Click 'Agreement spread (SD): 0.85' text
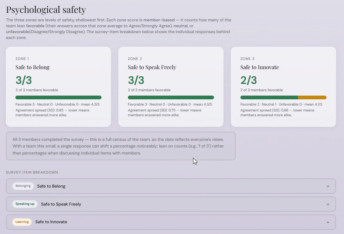Image resolution: width=344 pixels, height=234 pixels. [39, 110]
